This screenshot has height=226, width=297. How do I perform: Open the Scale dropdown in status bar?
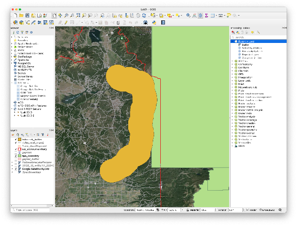pyautogui.click(x=182, y=210)
